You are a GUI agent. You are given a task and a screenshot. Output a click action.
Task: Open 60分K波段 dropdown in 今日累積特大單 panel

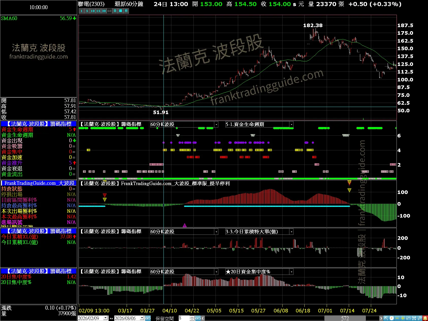[216, 232]
